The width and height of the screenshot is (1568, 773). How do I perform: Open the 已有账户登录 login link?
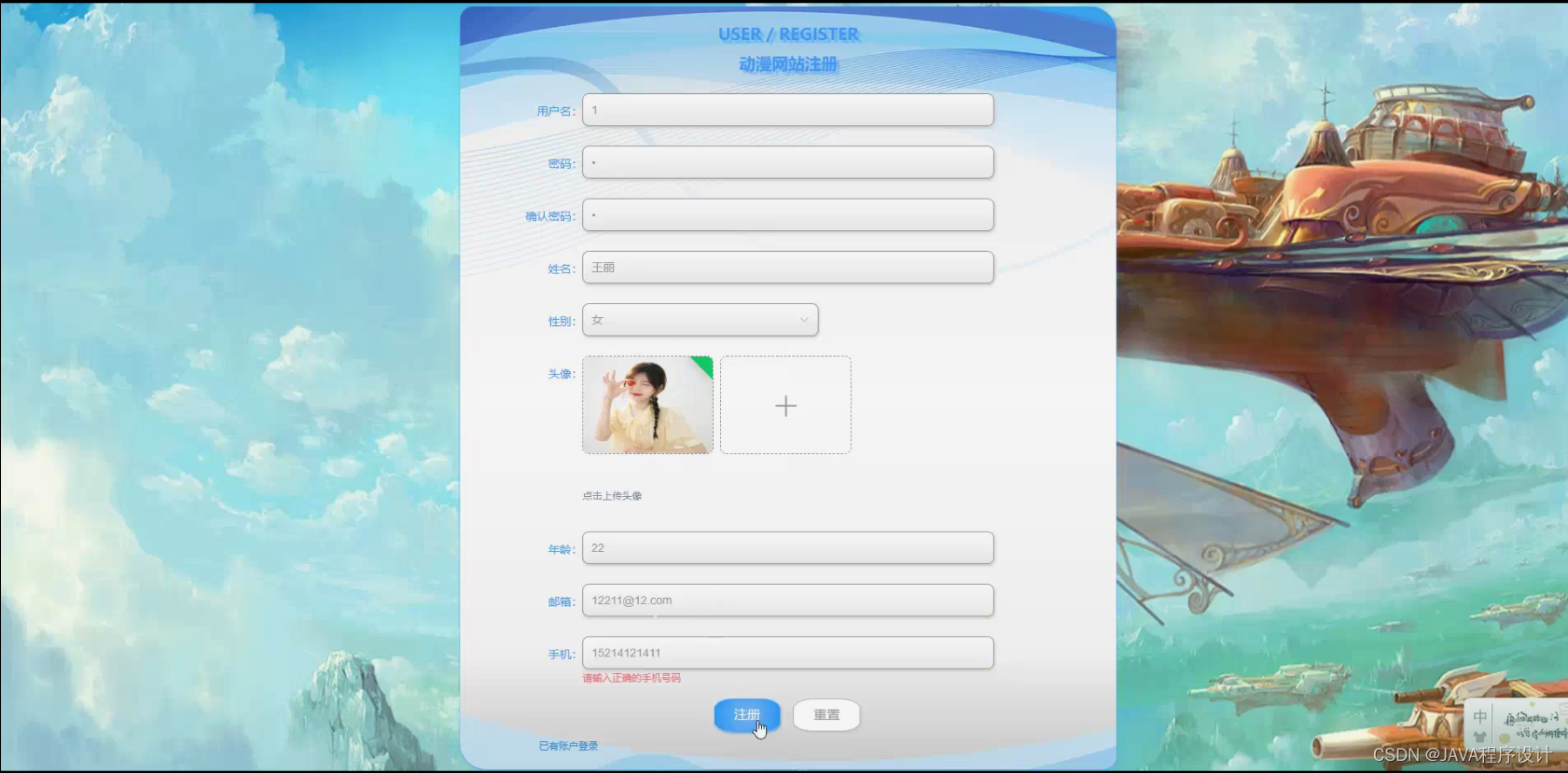pos(568,746)
